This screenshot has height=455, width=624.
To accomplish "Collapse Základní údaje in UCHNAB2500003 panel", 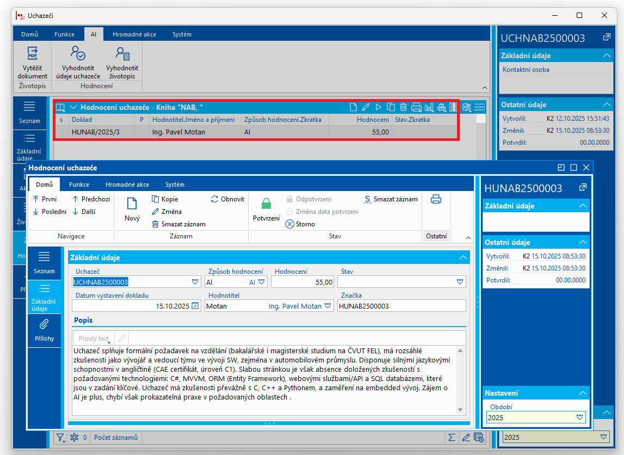I will 607,56.
